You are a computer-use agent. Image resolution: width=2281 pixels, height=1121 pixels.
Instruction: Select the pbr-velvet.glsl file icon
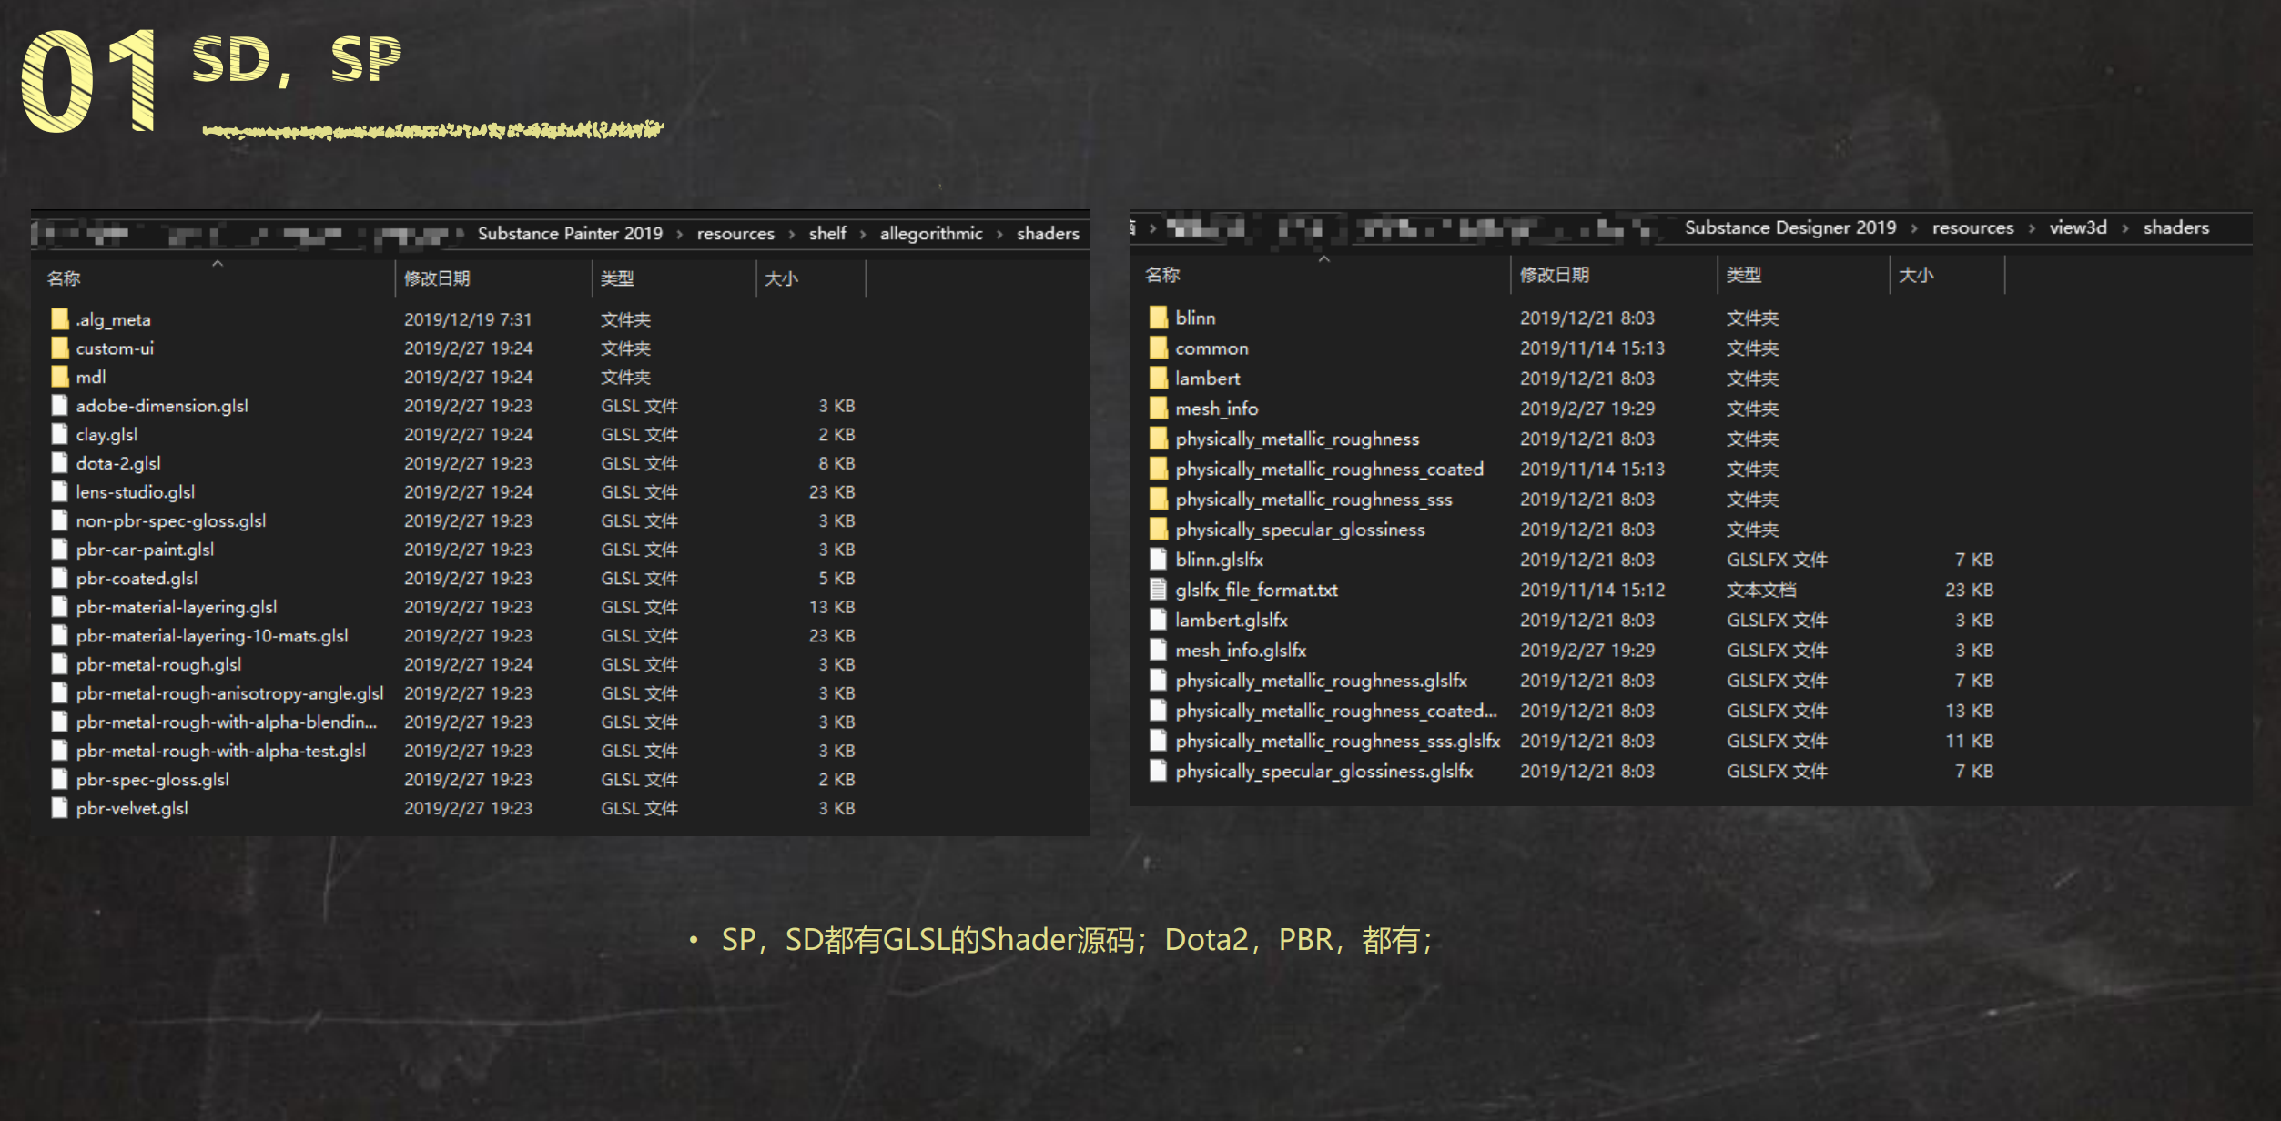pos(60,808)
